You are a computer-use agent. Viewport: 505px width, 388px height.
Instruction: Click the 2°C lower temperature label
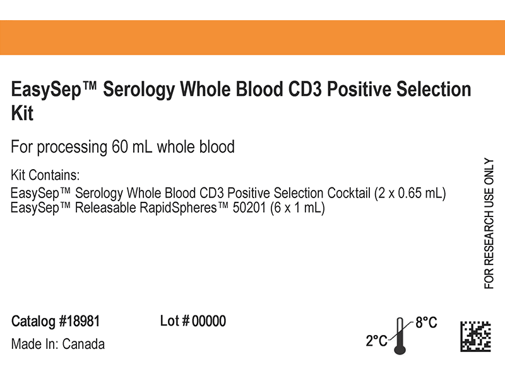point(376,340)
